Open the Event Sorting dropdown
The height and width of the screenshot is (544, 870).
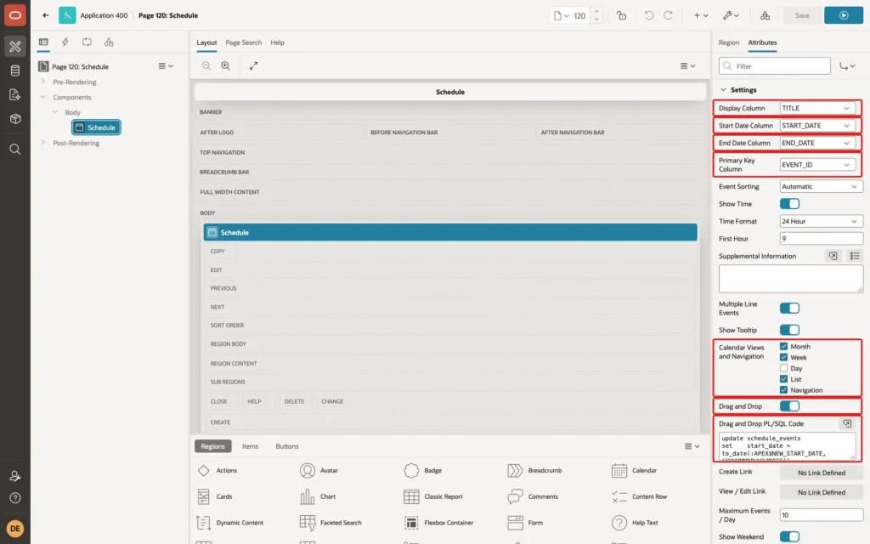[822, 186]
